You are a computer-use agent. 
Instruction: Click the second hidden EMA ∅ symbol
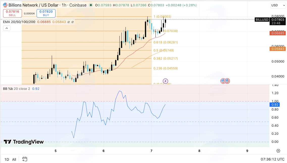(x=72, y=22)
